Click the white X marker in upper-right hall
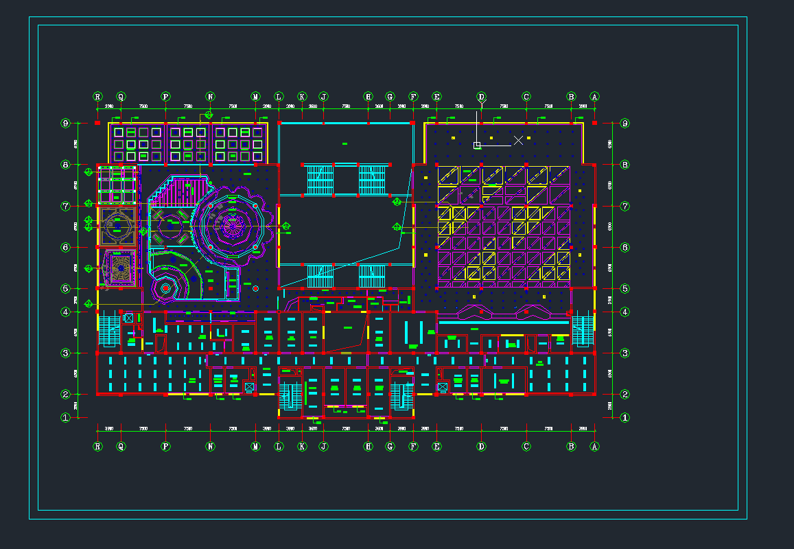This screenshot has width=794, height=549. click(x=518, y=140)
